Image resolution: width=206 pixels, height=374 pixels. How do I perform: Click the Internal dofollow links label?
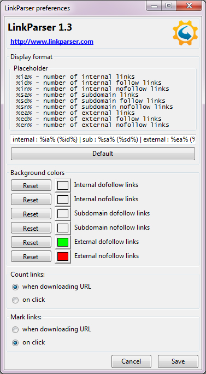point(106,185)
